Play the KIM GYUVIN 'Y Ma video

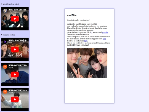(15, 74)
